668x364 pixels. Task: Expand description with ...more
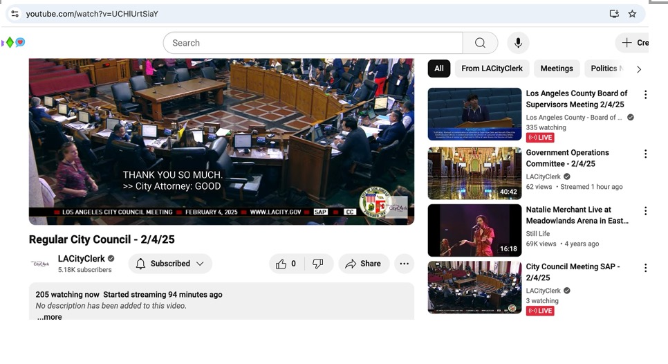point(49,317)
